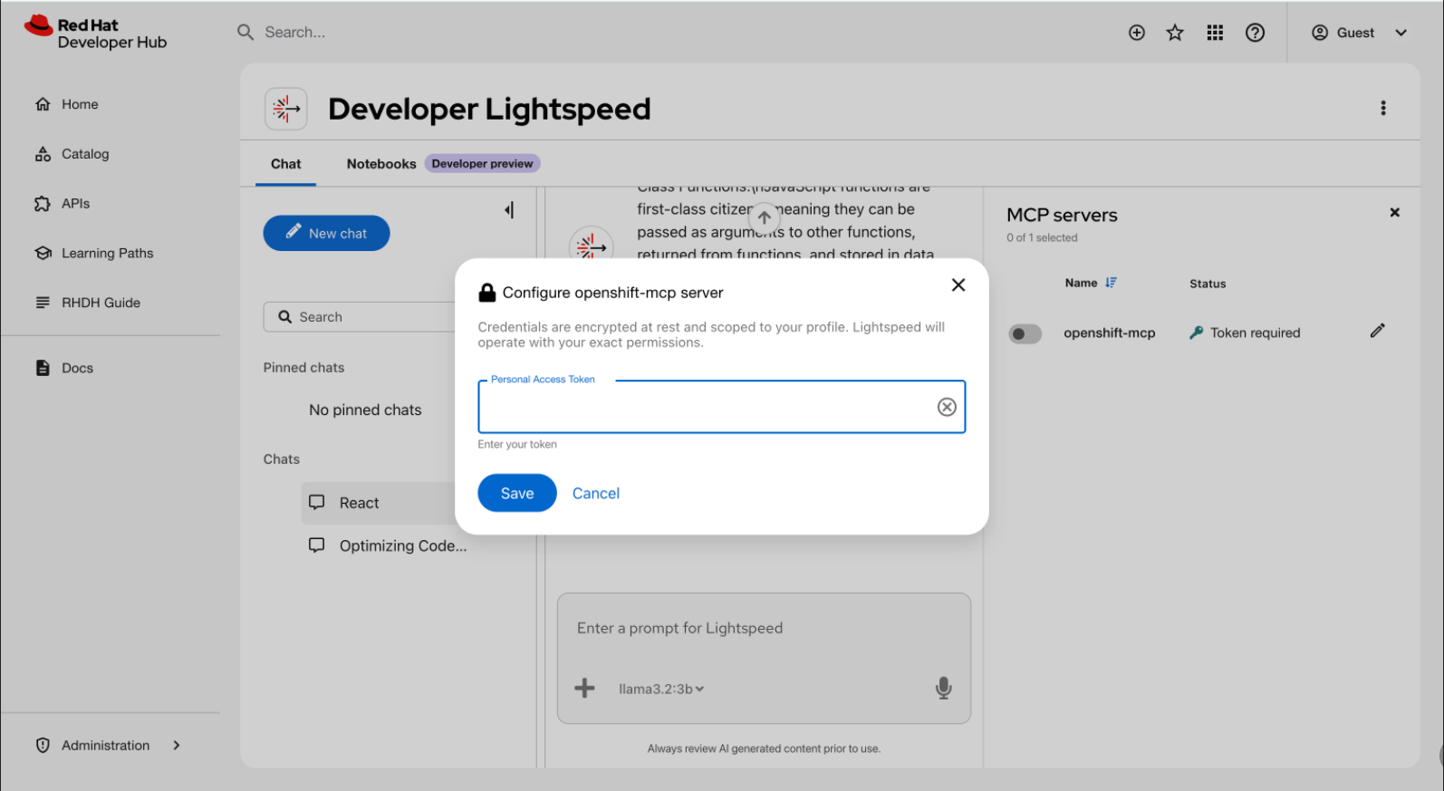Click the 'No pinned chats' text
Viewport: 1444px width, 791px height.
click(365, 410)
